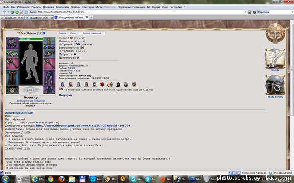Open the drivenetwork.ru homepage link
The height and width of the screenshot is (183, 294).
(x=83, y=126)
